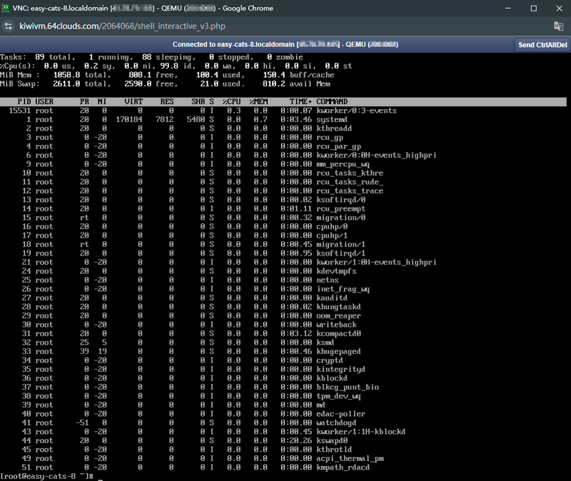Image resolution: width=571 pixels, height=481 pixels.
Task: Click the Google Translate icon
Action: click(x=558, y=26)
